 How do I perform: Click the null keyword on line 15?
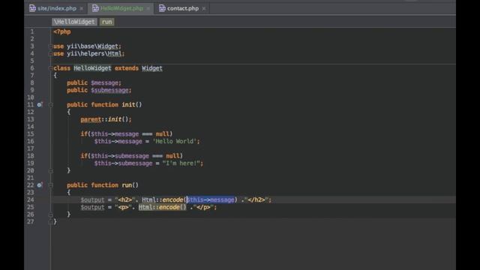point(163,133)
